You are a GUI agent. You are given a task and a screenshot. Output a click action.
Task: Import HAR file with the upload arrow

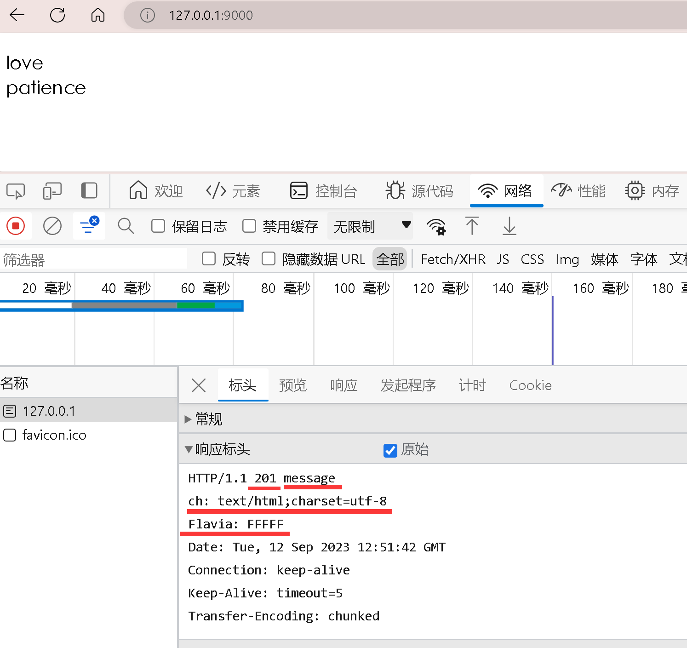[472, 226]
